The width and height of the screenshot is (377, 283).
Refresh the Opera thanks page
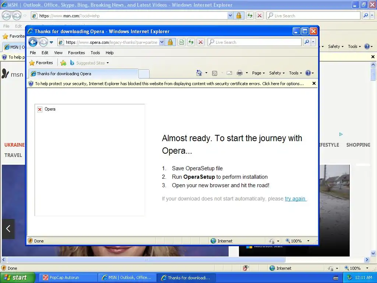point(191,42)
